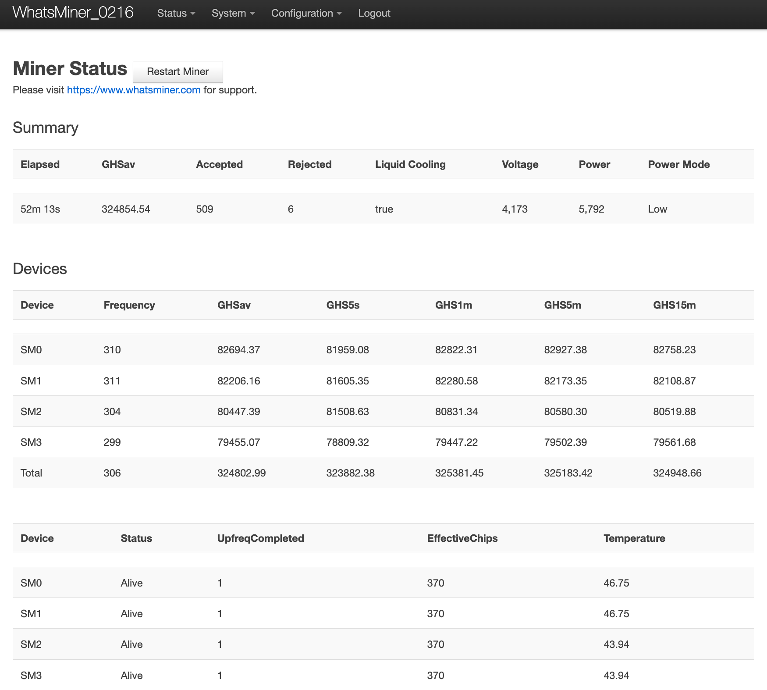
Task: Click the UpfreqCompleted column header
Action: tap(261, 538)
